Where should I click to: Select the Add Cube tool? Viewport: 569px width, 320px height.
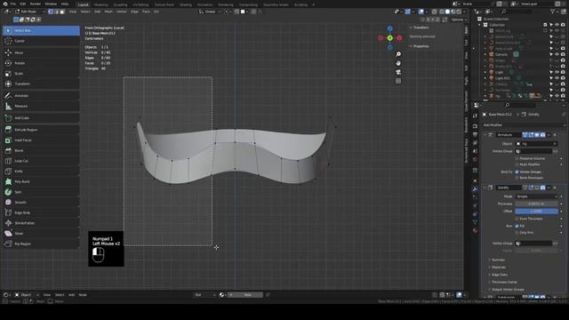pos(41,118)
